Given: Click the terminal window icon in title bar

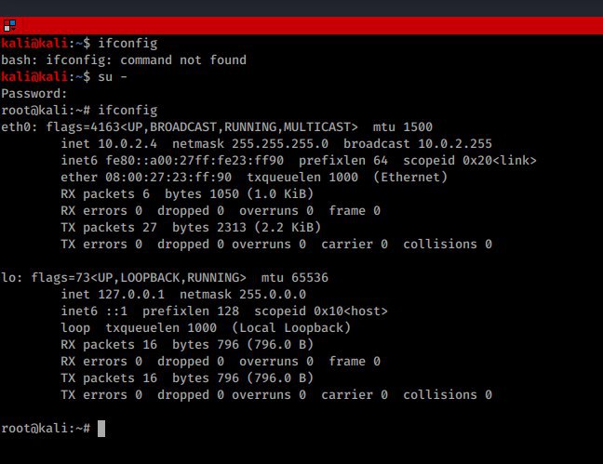Looking at the screenshot, I should pyautogui.click(x=7, y=25).
